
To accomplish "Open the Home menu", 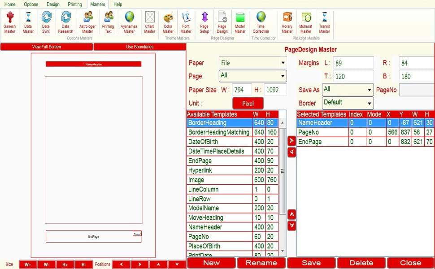I will coord(10,4).
